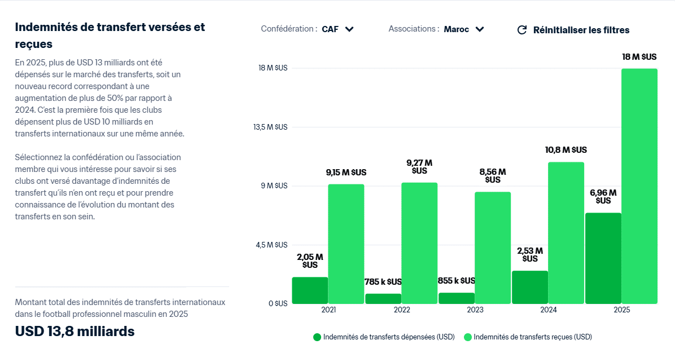Viewport: 675px width, 362px height.
Task: Click the dark green legend dot for dépensées
Action: (x=317, y=337)
